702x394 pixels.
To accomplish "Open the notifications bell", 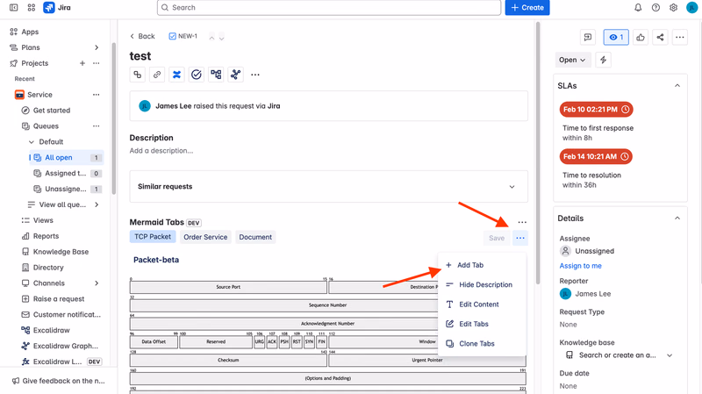I will pyautogui.click(x=638, y=8).
